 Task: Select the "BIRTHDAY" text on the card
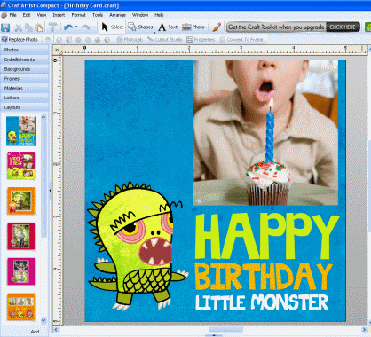click(x=264, y=276)
